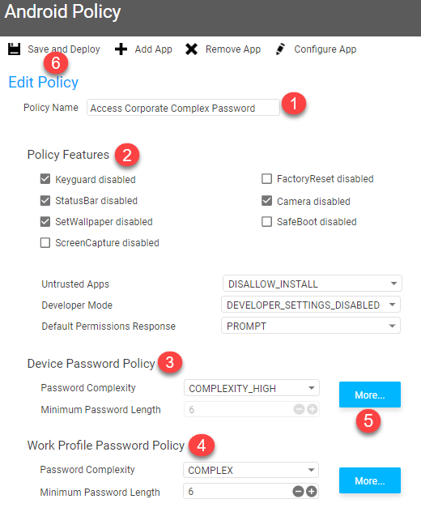
Task: Check the ScreenCapture disabled option
Action: [x=45, y=242]
